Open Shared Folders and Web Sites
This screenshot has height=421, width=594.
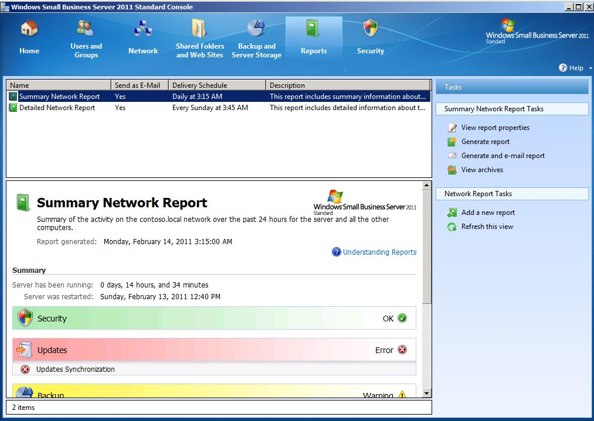tap(199, 29)
